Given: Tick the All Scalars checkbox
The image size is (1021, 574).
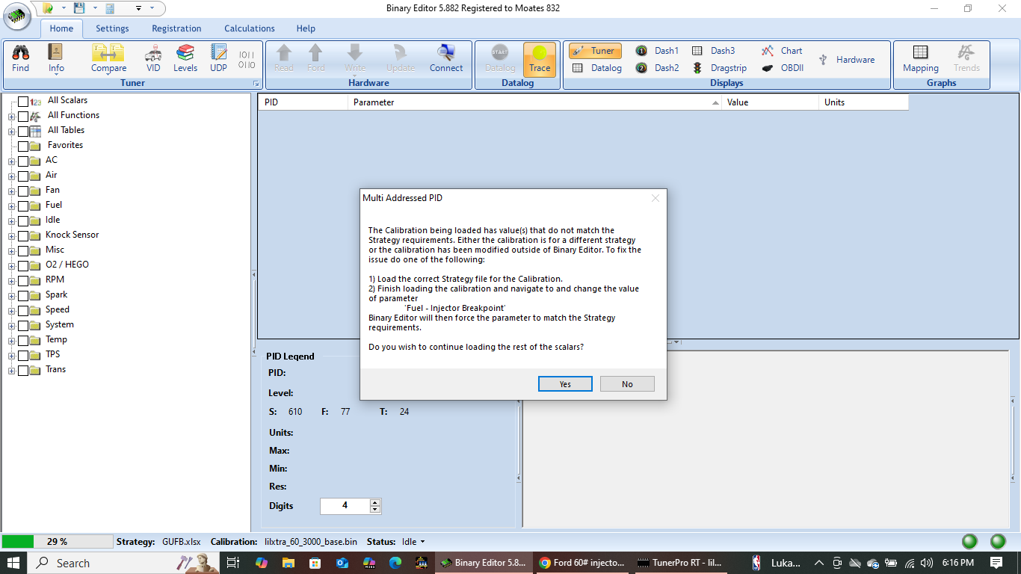Looking at the screenshot, I should (23, 101).
